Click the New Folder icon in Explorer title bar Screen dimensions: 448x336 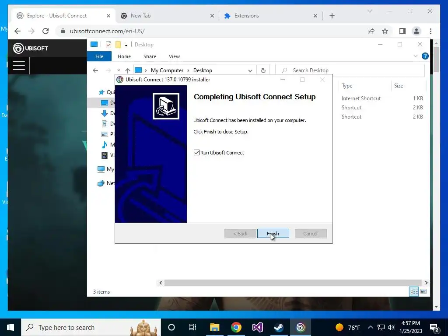pyautogui.click(x=118, y=45)
